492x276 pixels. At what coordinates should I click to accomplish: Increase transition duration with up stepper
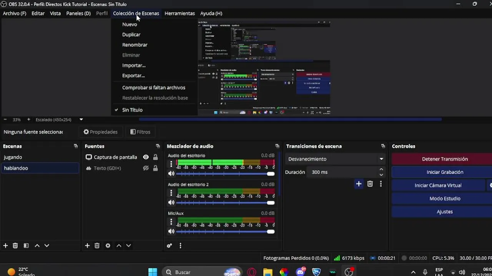click(x=381, y=169)
